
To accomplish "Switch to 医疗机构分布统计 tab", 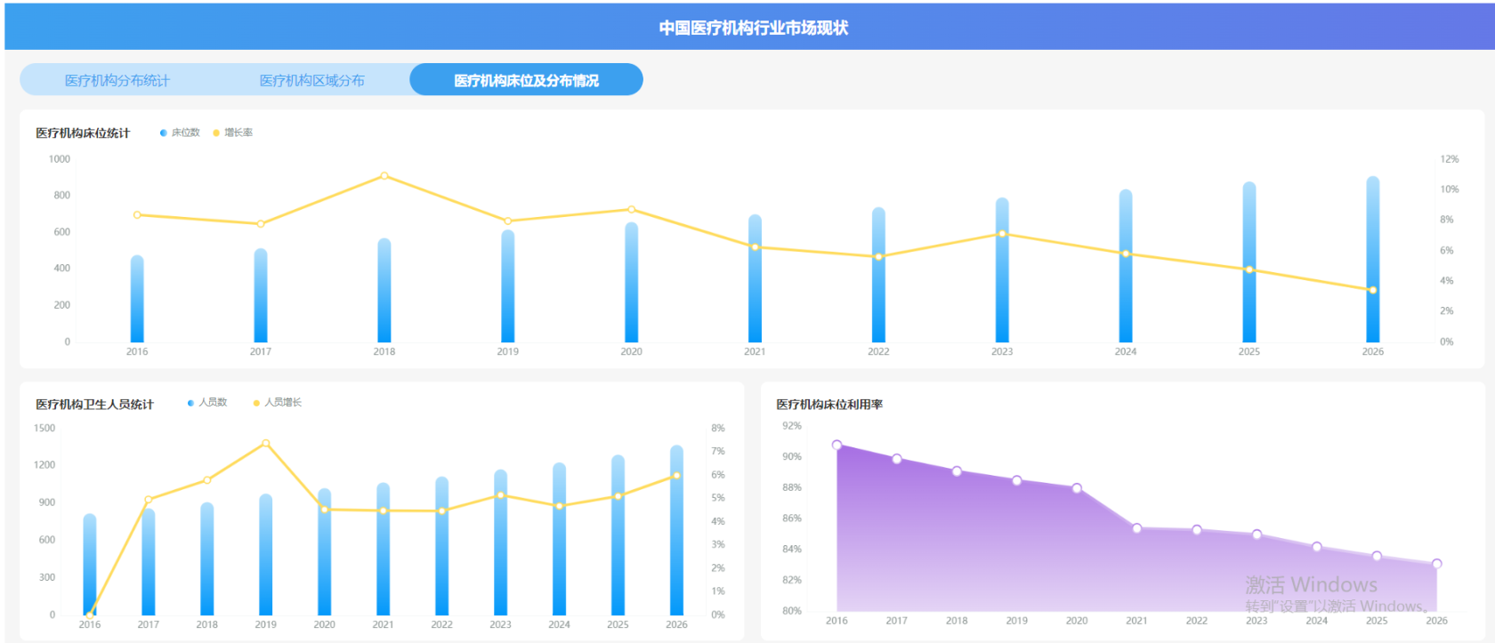I will pos(117,80).
